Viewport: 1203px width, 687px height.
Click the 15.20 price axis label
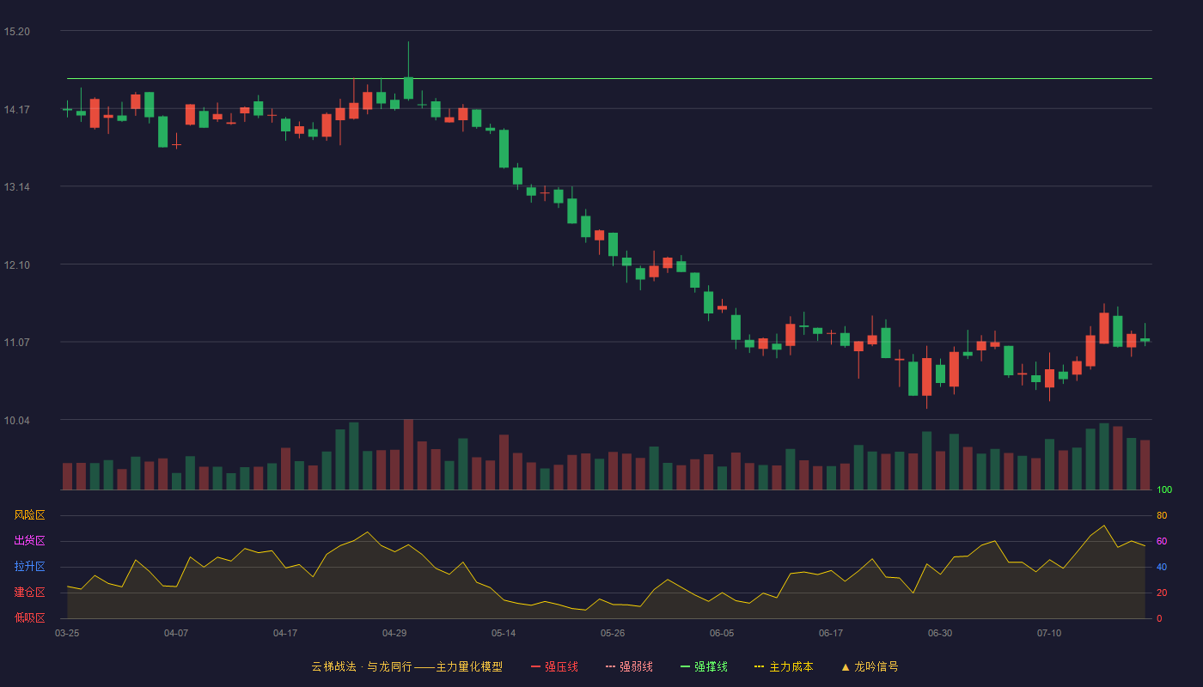pos(16,32)
